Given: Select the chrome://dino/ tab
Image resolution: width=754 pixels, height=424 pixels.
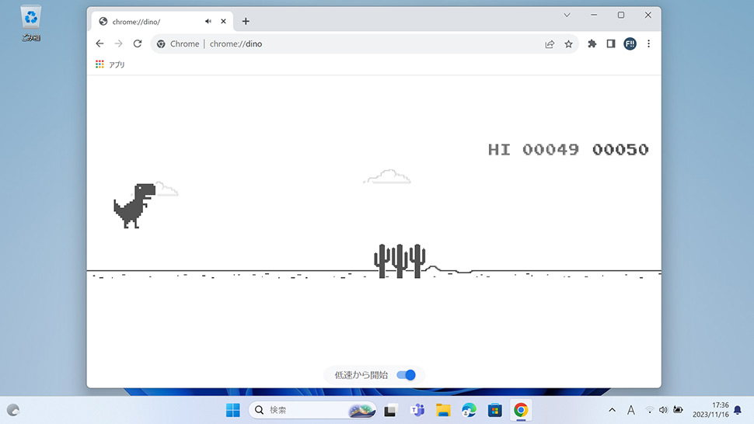Looking at the screenshot, I should pos(162,22).
